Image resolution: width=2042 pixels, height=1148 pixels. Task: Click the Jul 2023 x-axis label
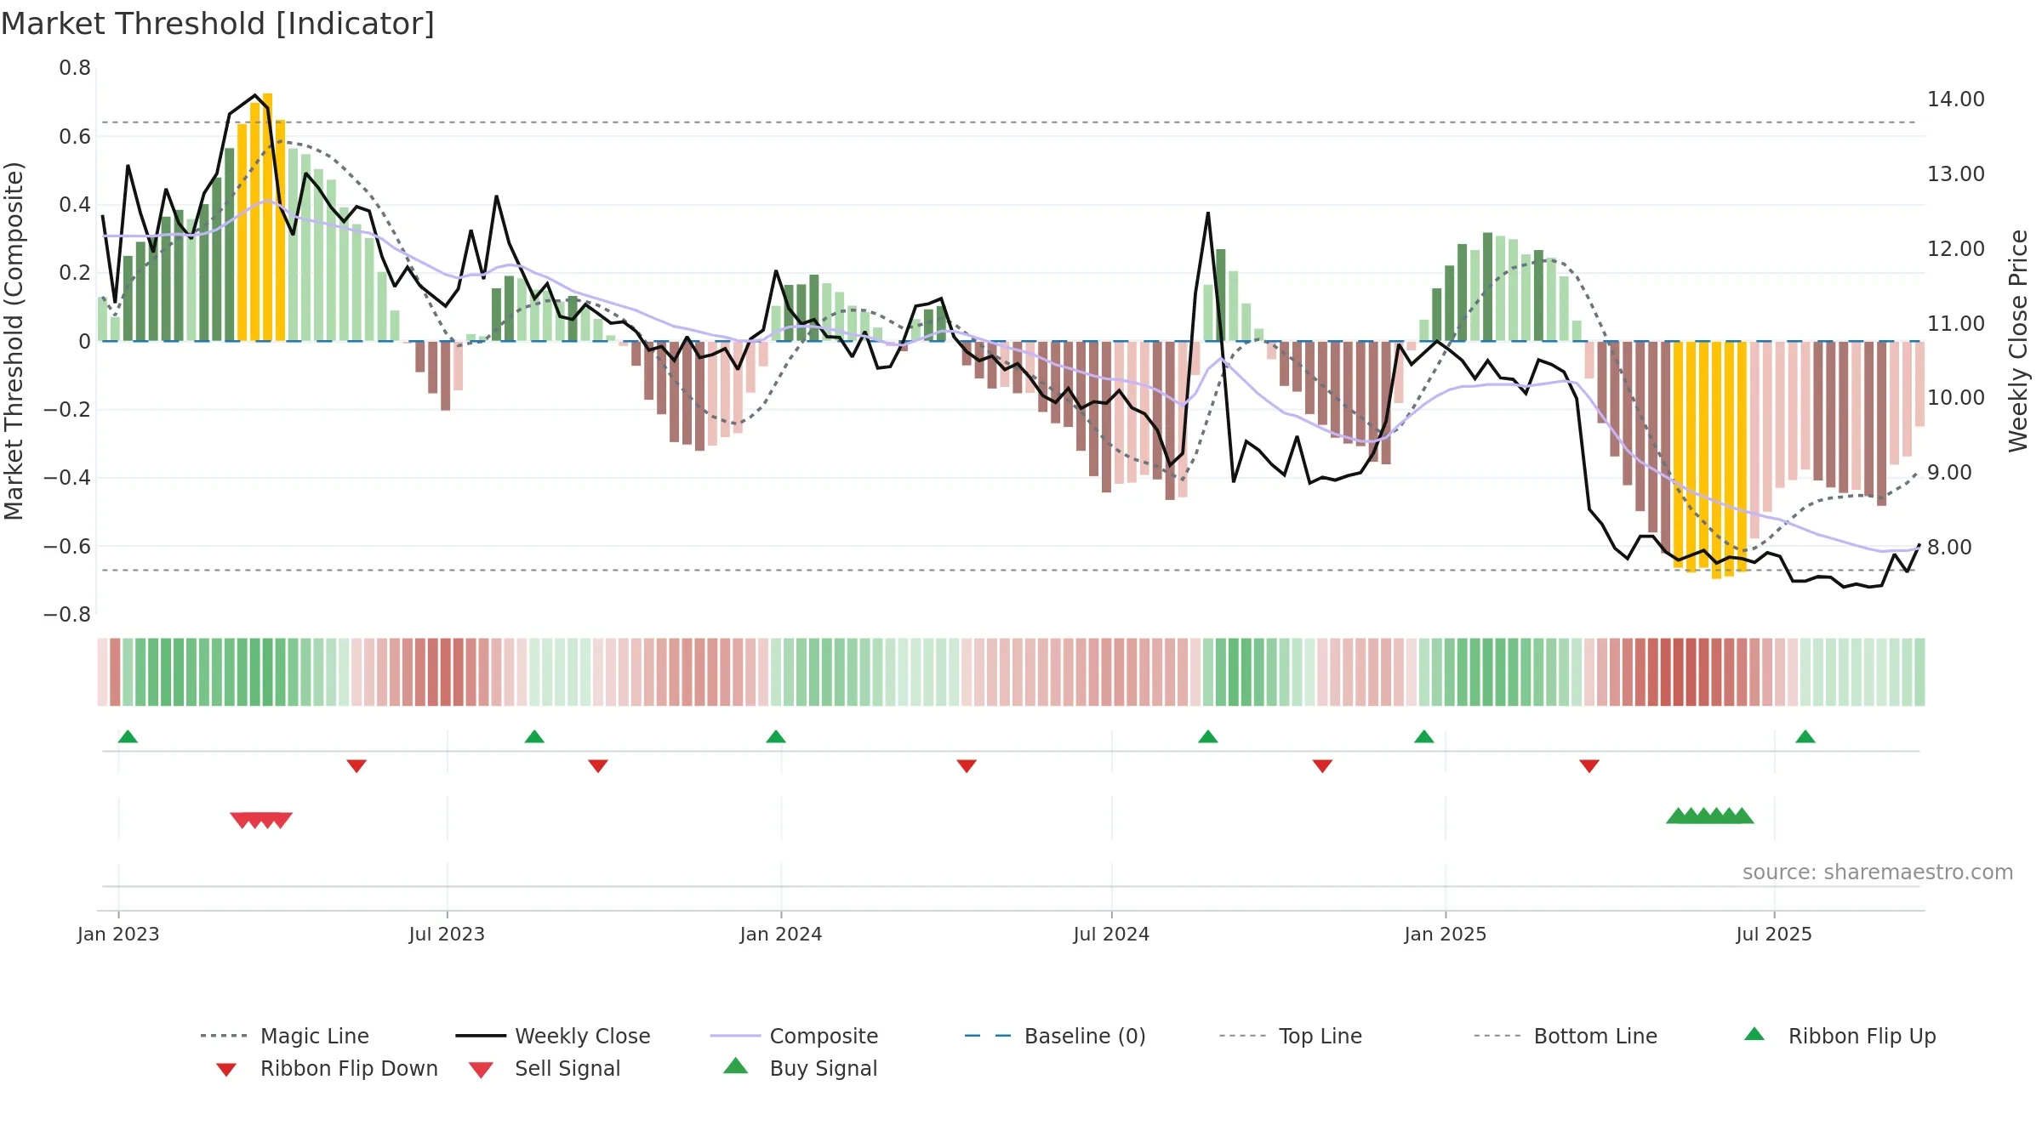click(447, 934)
